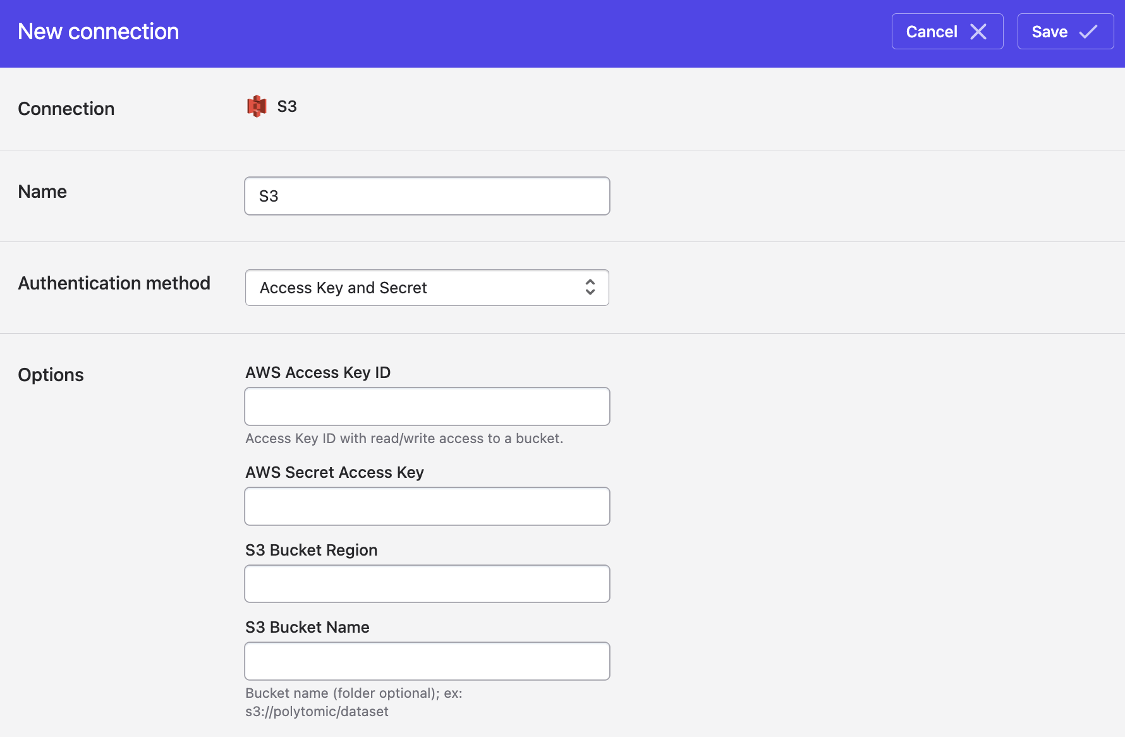Viewport: 1125px width, 737px height.
Task: Save the new connection
Action: pyautogui.click(x=1066, y=32)
